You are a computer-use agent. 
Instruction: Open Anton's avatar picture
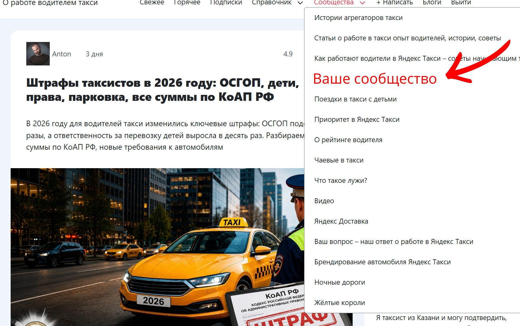[x=38, y=54]
